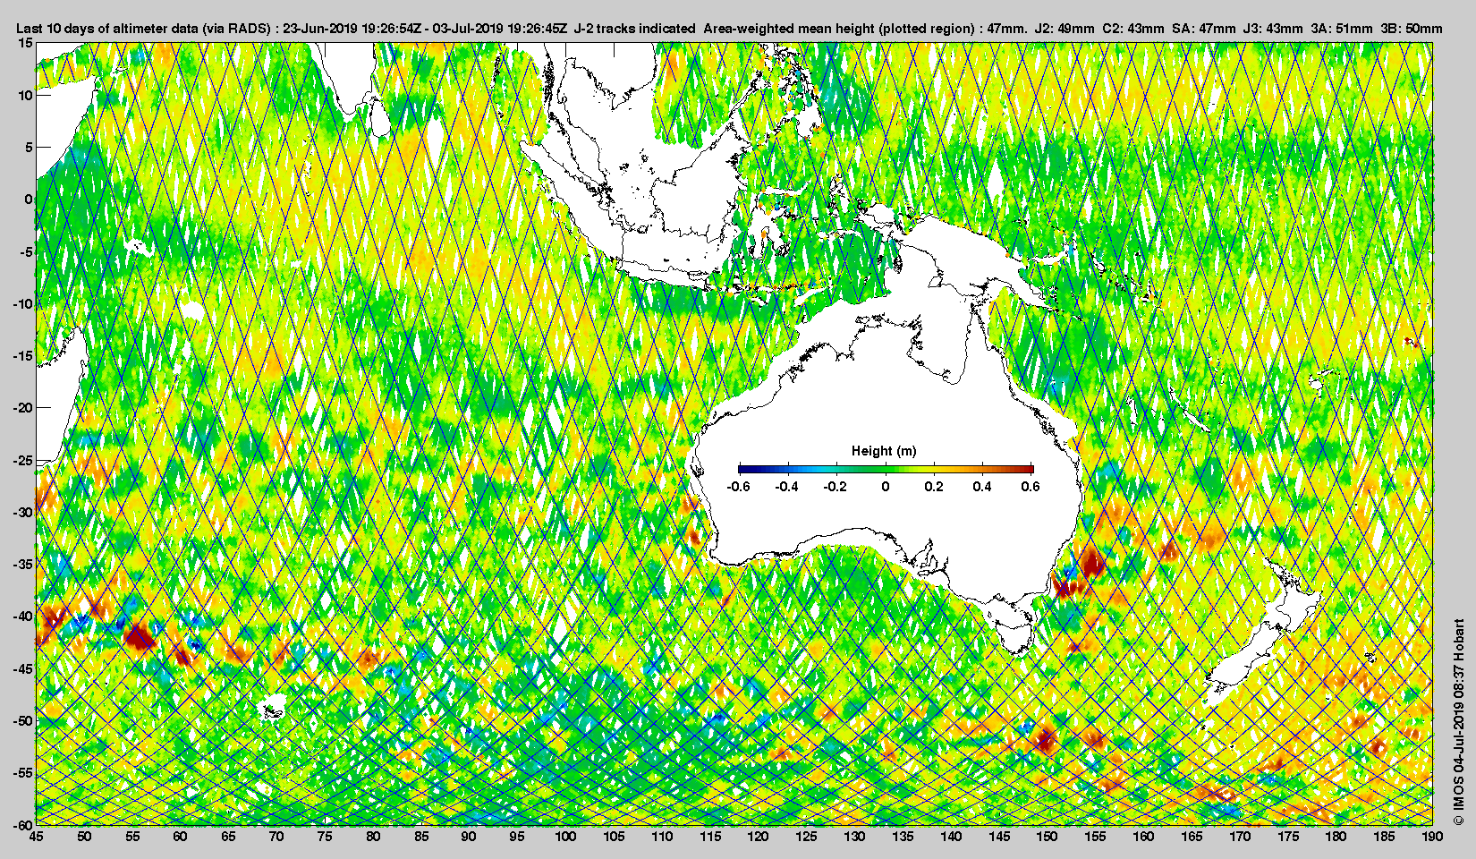Click longitude axis label 75

point(325,837)
